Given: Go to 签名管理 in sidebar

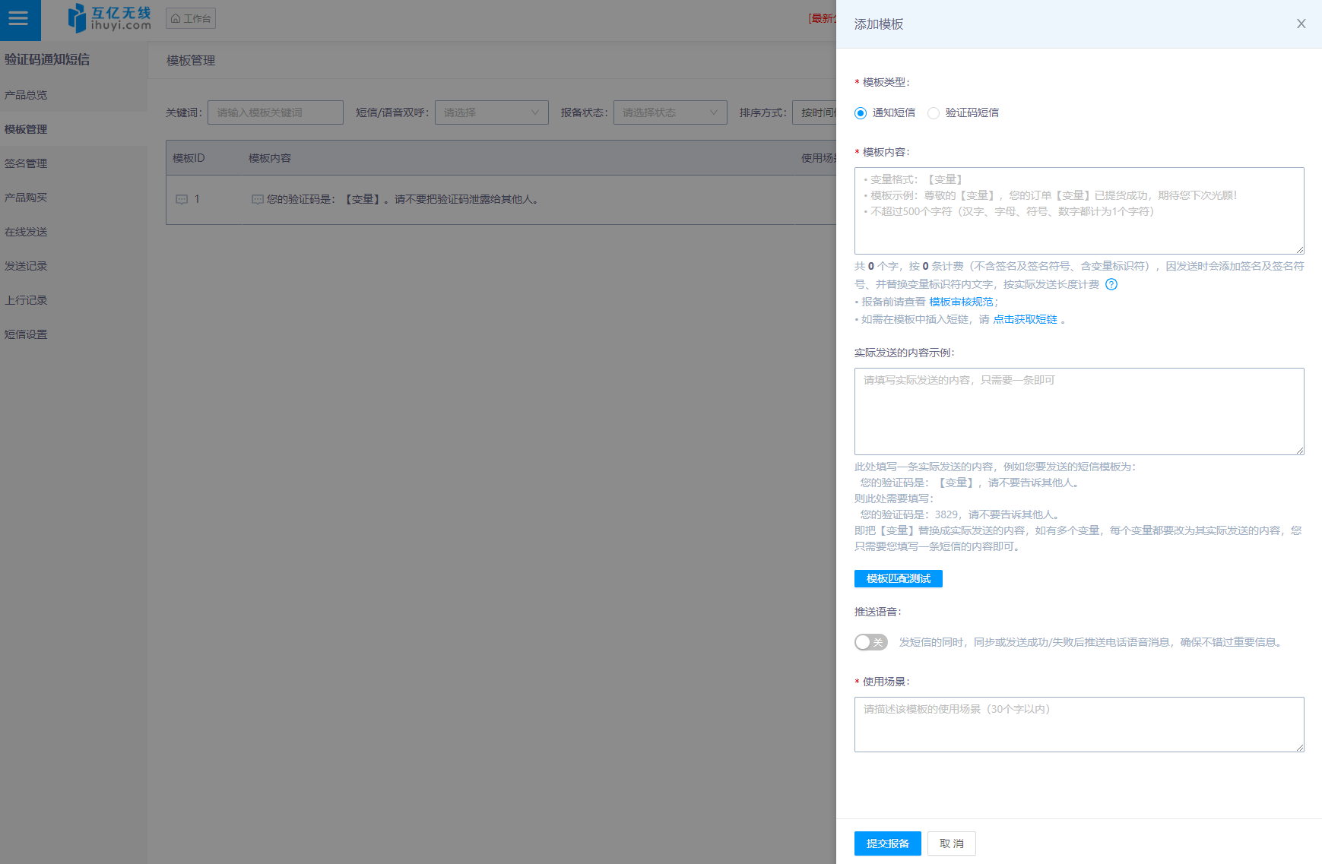Looking at the screenshot, I should pyautogui.click(x=26, y=163).
